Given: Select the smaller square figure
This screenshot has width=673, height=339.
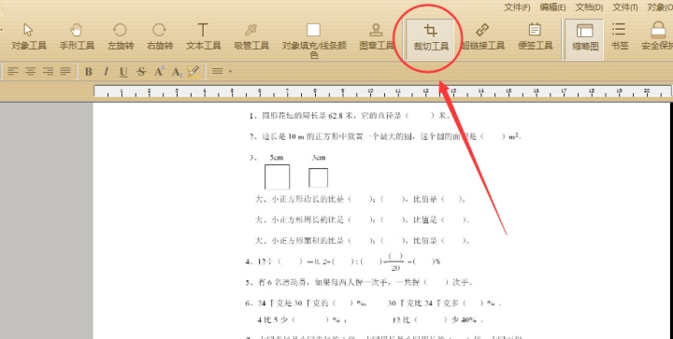Looking at the screenshot, I should pos(319,177).
